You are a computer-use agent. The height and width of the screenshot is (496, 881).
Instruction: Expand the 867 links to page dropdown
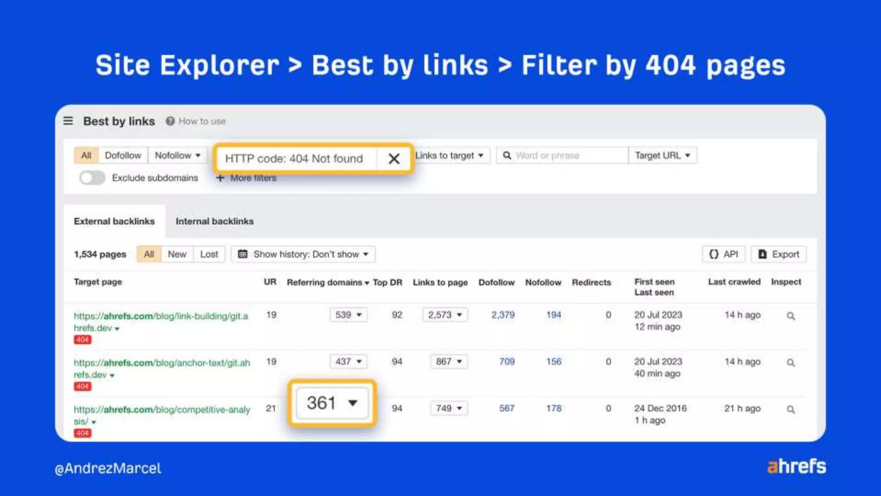[x=449, y=361]
